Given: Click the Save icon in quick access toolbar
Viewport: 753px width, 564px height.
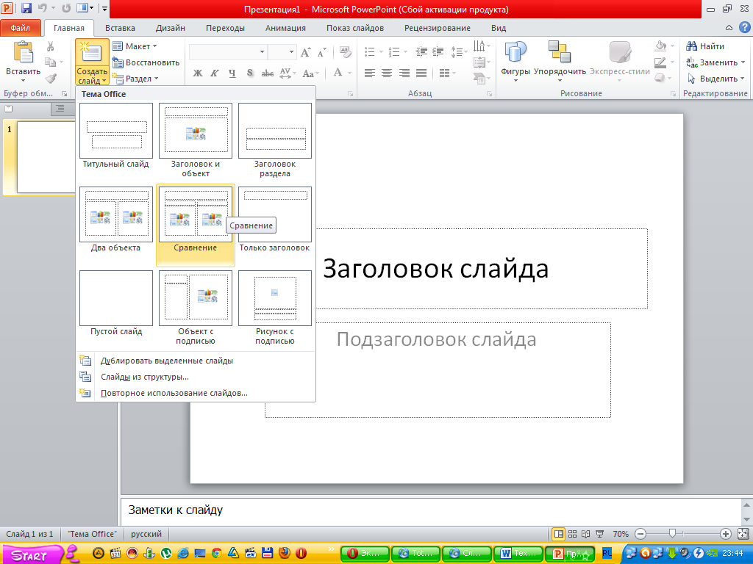Looking at the screenshot, I should (x=26, y=8).
